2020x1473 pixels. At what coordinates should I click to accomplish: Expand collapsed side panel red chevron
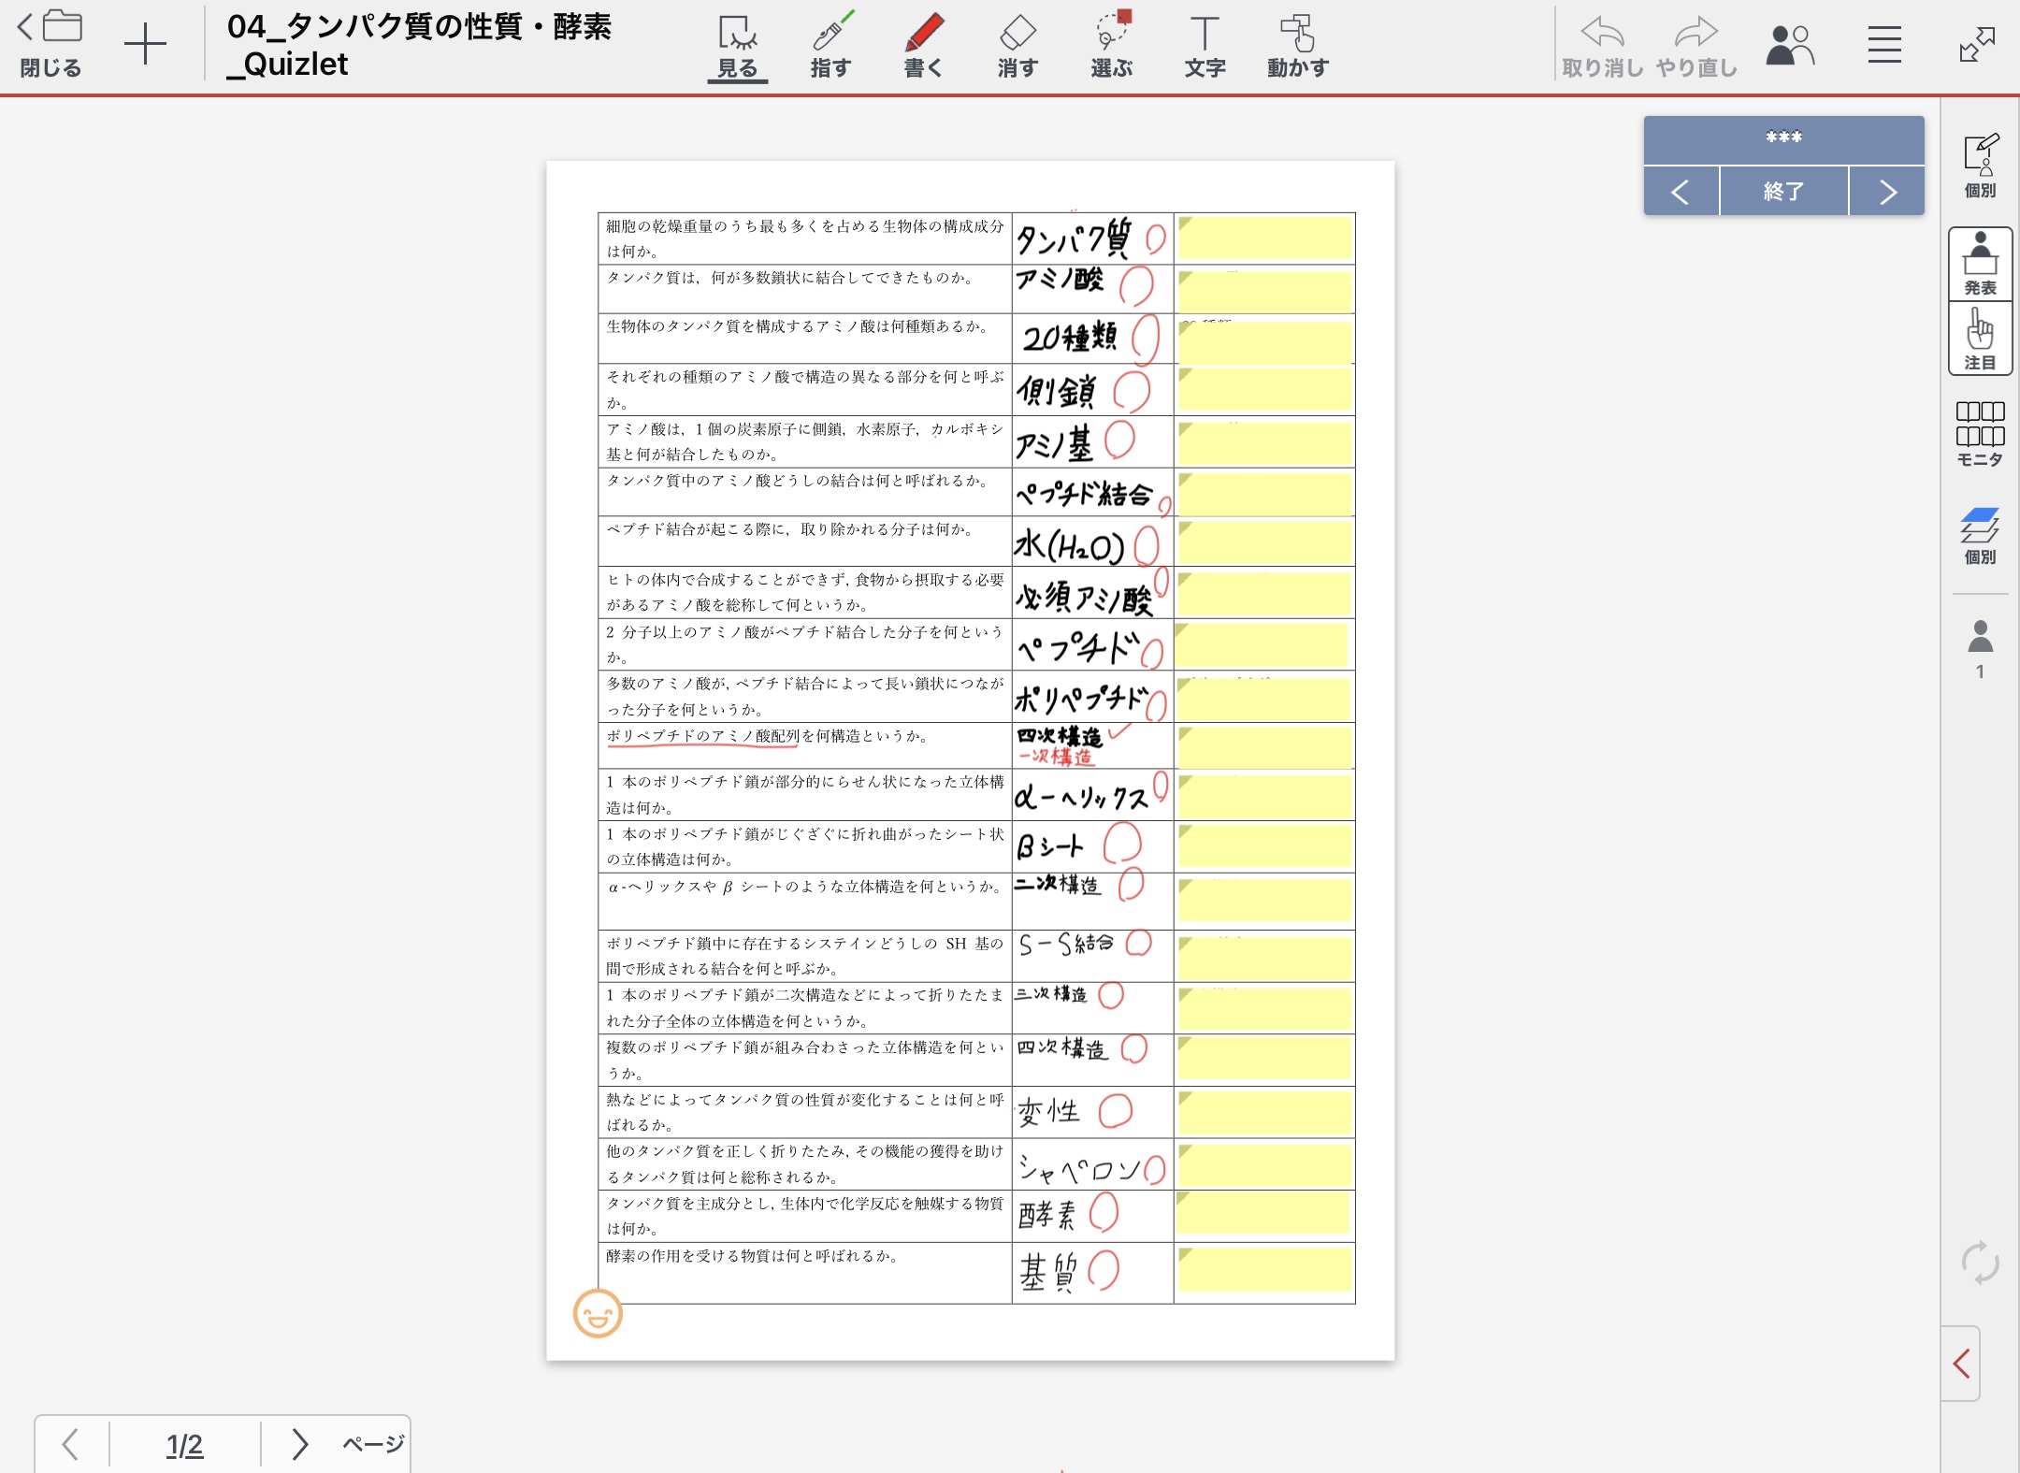coord(1961,1363)
